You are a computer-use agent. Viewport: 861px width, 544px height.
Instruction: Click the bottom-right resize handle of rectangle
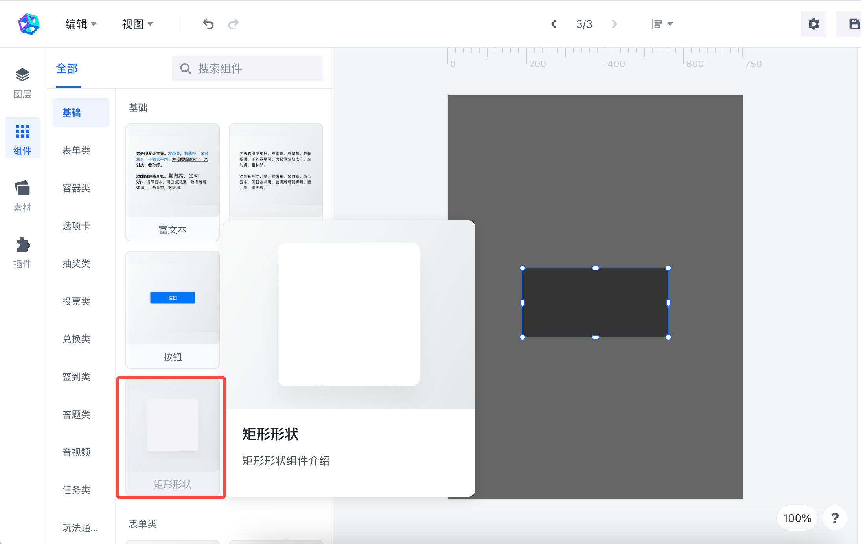pyautogui.click(x=668, y=337)
